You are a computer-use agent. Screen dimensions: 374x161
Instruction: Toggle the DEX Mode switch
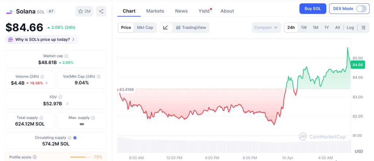(x=361, y=9)
